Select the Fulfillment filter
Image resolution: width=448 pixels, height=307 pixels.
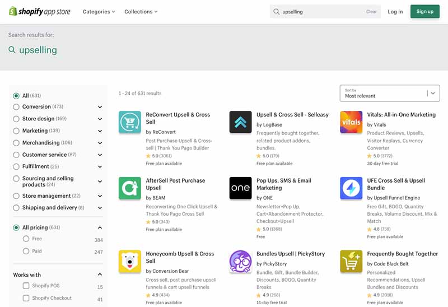pyautogui.click(x=16, y=166)
